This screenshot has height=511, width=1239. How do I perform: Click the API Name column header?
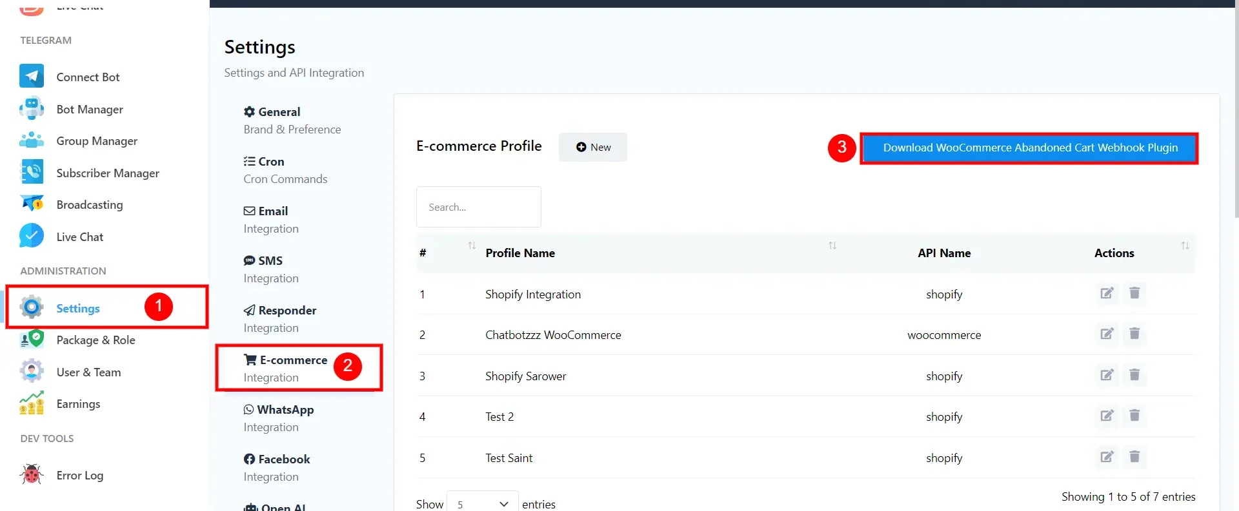944,253
